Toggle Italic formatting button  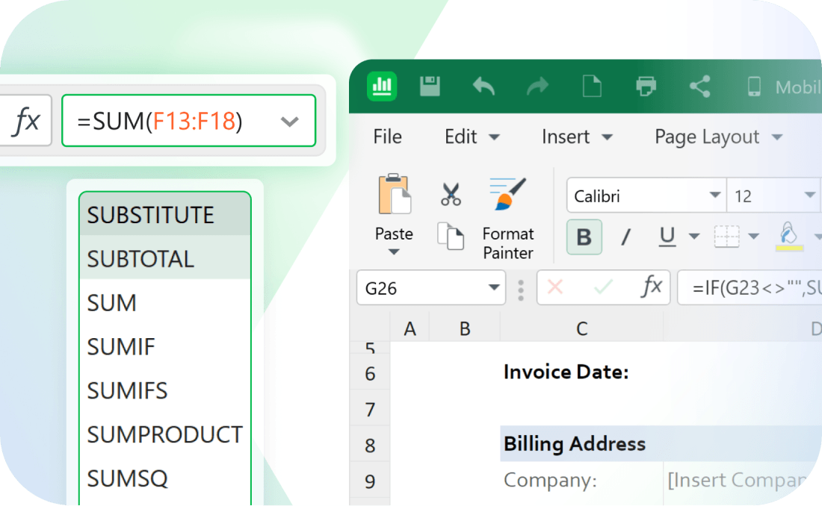625,237
